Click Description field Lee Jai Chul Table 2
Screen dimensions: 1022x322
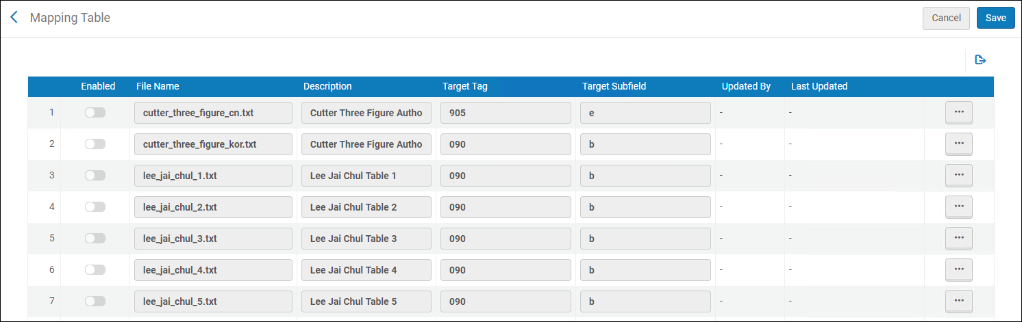coord(366,207)
